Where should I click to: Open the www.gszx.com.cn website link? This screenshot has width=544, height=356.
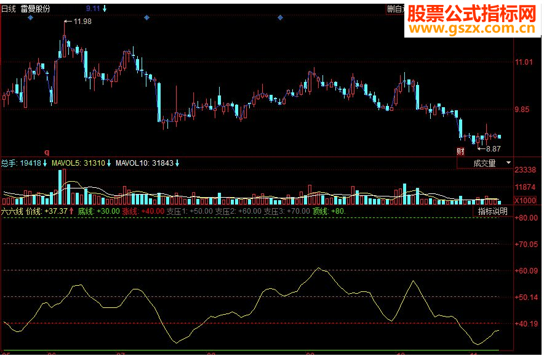472,28
